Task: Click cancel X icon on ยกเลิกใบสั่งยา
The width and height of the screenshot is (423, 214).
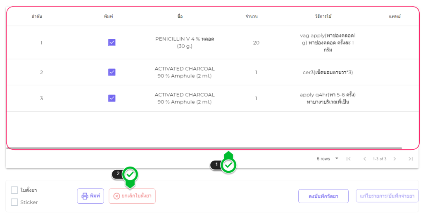Action: [x=116, y=196]
